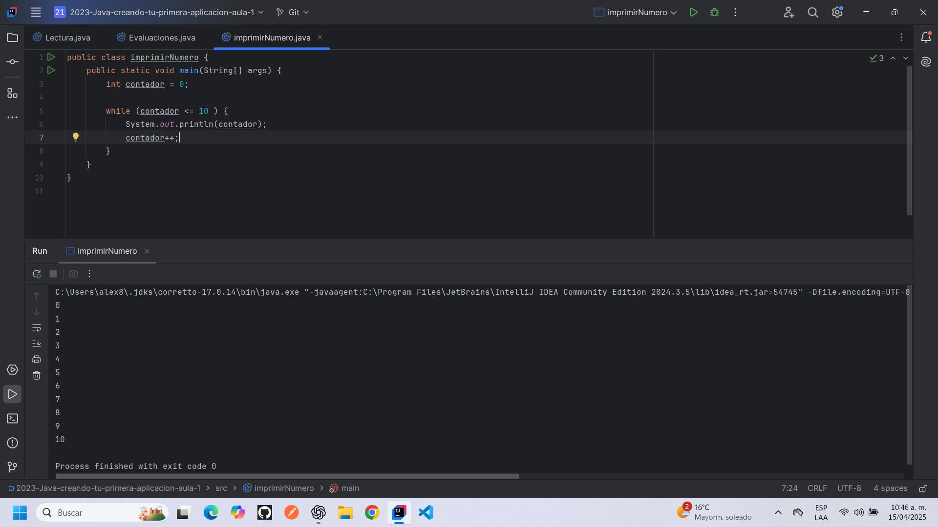Viewport: 938px width, 527px height.
Task: Switch to Lectura.java tab
Action: 62,38
